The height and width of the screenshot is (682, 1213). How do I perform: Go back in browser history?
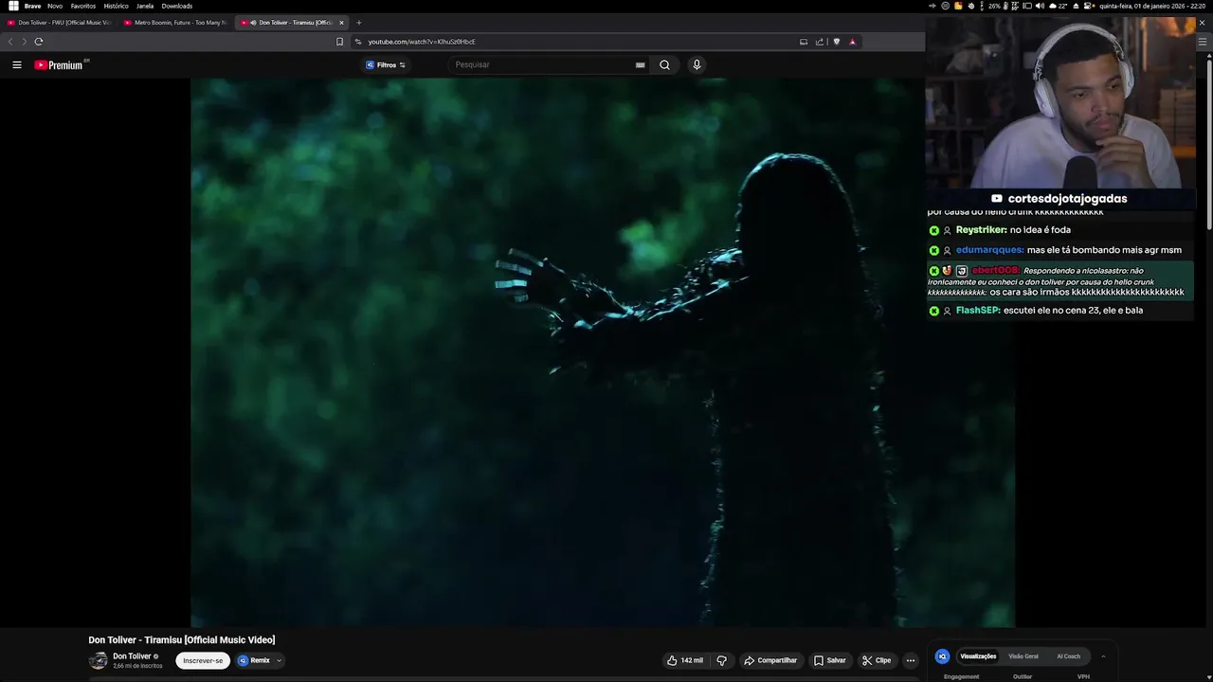[x=10, y=42]
